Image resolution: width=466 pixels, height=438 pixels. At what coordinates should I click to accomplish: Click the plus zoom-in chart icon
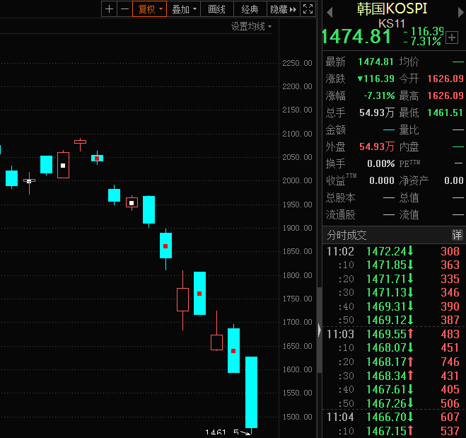point(109,9)
